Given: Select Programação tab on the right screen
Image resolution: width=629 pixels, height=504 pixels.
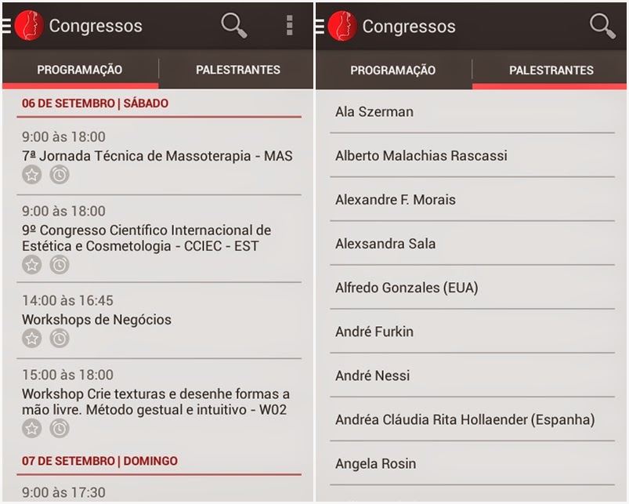Looking at the screenshot, I should (393, 71).
